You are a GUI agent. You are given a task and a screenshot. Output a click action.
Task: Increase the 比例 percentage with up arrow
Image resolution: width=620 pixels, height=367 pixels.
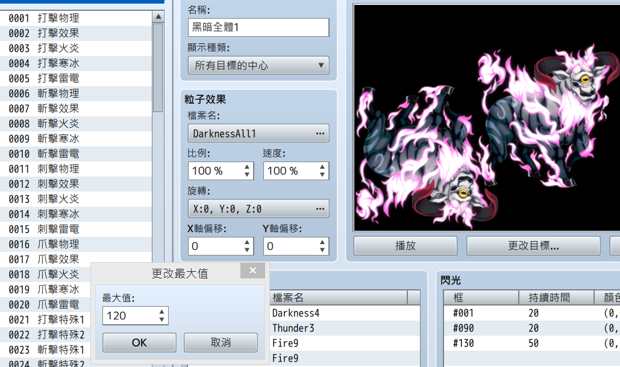[x=247, y=167]
